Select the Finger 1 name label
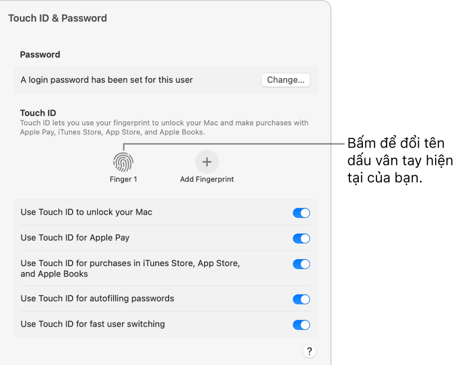The image size is (457, 365). pos(123,180)
